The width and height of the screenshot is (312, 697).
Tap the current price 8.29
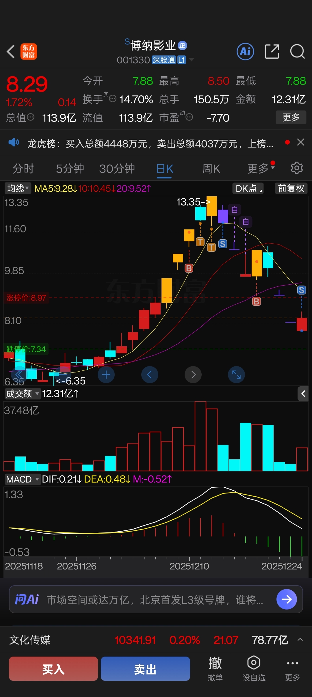pos(27,84)
